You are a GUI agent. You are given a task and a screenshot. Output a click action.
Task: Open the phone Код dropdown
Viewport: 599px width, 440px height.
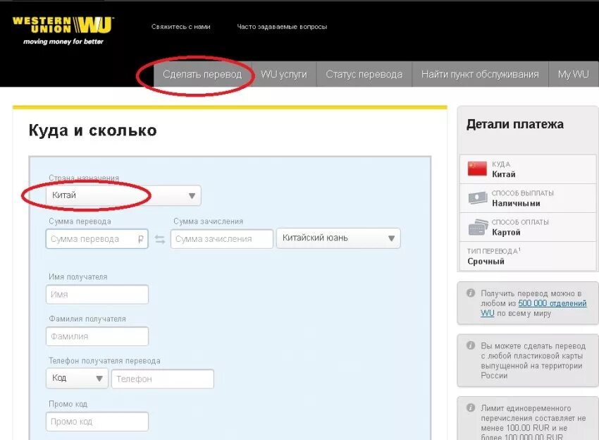[77, 379]
